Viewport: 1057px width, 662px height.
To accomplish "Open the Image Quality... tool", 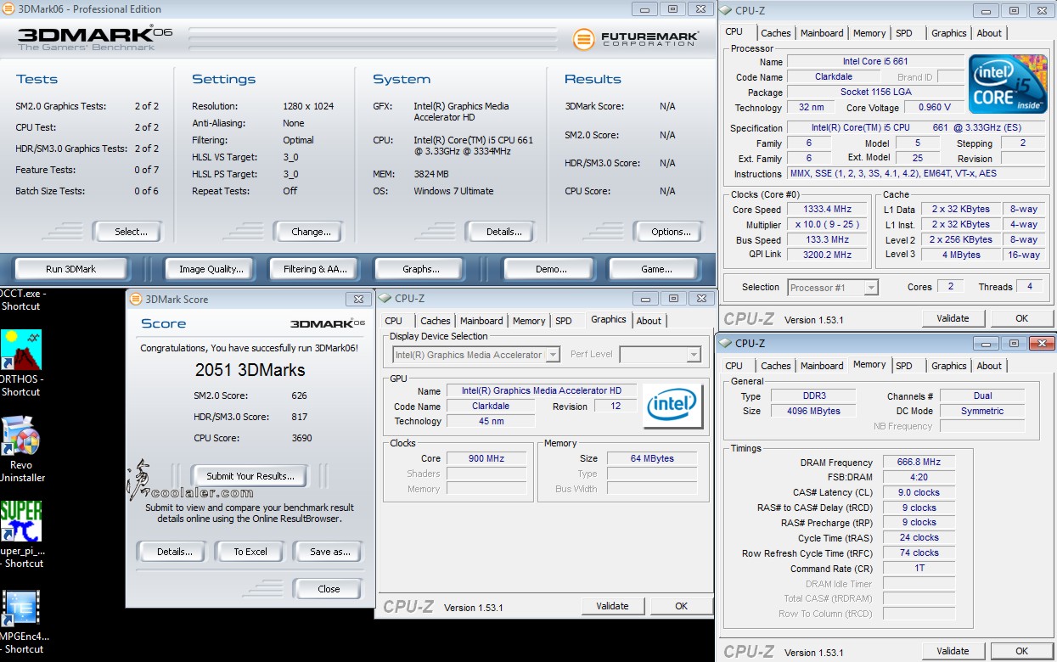I will pyautogui.click(x=211, y=269).
